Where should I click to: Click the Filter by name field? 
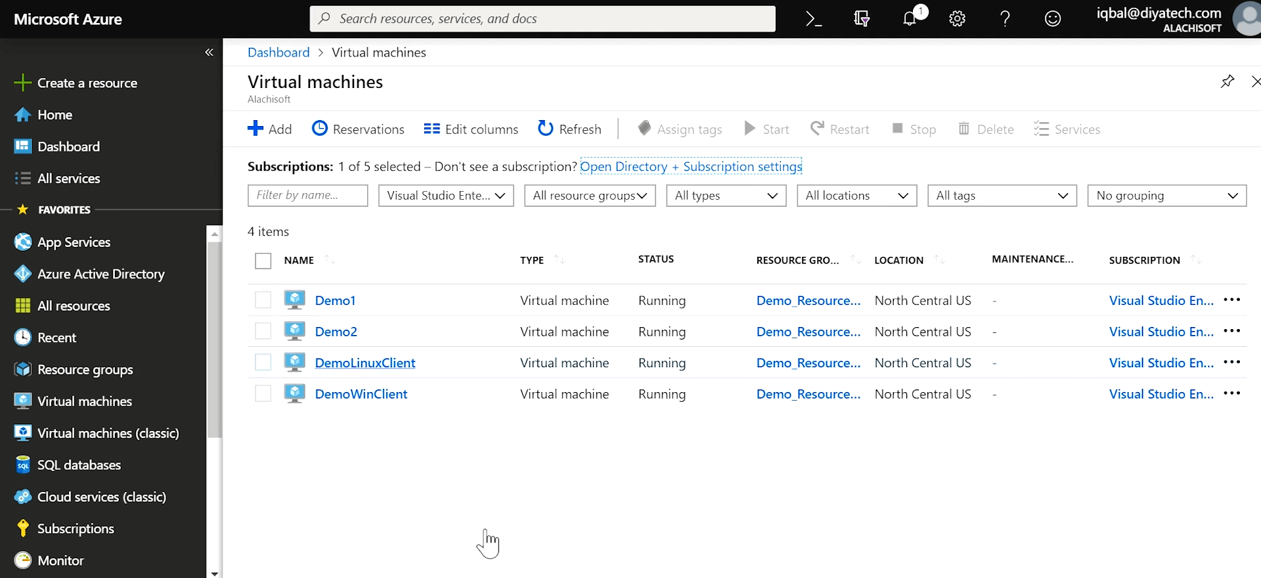[307, 196]
